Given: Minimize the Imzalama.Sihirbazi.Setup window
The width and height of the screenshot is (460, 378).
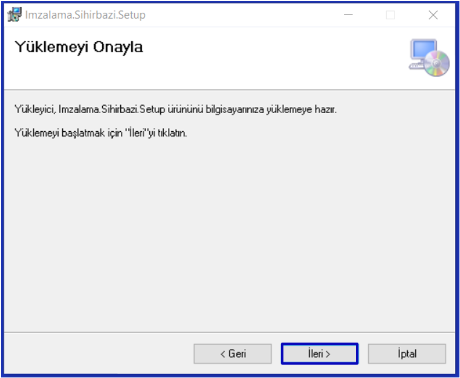Looking at the screenshot, I should (348, 15).
